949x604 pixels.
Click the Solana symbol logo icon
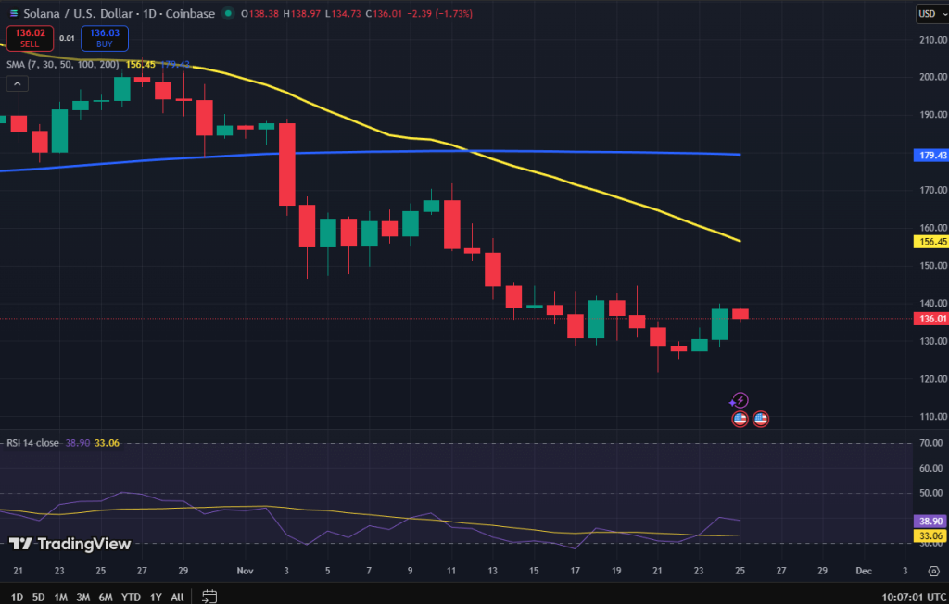tap(13, 13)
